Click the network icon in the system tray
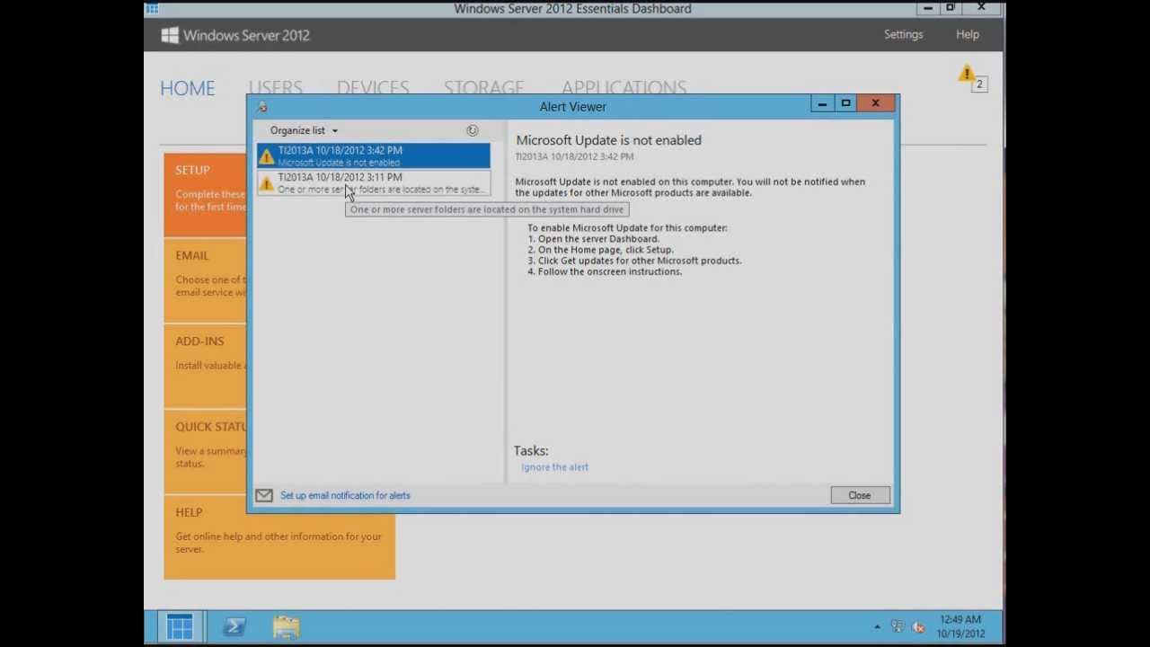Screen dimensions: 1150x647 click(898, 626)
